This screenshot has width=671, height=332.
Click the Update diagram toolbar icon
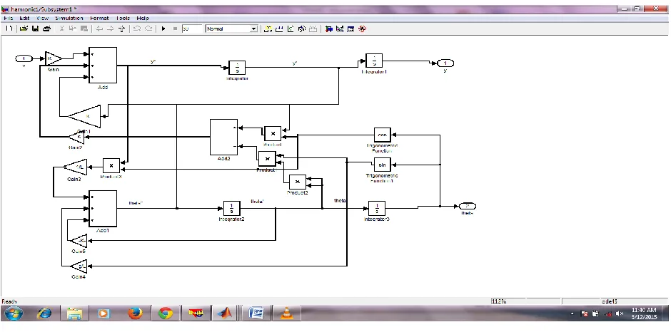[302, 28]
